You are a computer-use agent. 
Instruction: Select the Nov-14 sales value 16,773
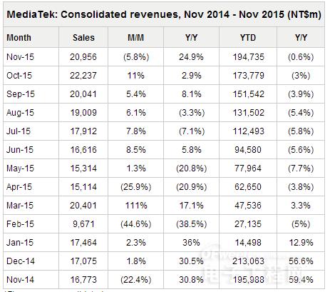click(x=83, y=280)
